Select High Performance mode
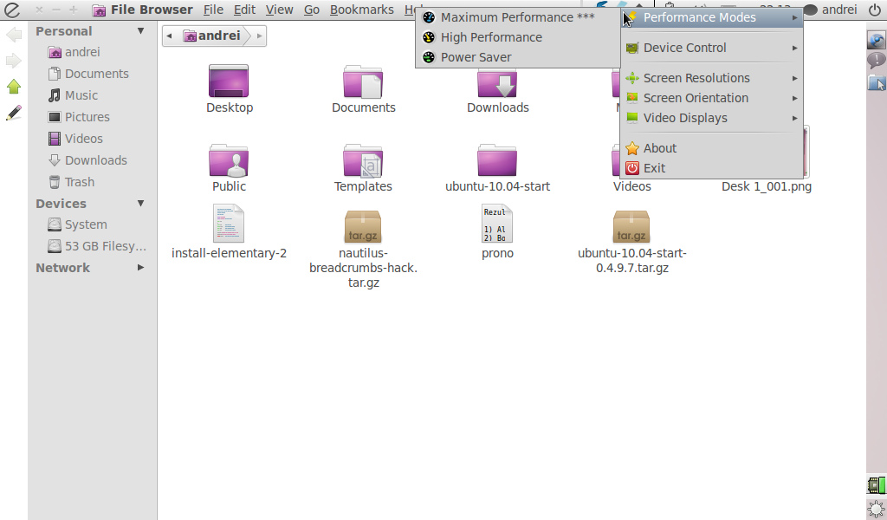The height and width of the screenshot is (520, 887). (490, 37)
